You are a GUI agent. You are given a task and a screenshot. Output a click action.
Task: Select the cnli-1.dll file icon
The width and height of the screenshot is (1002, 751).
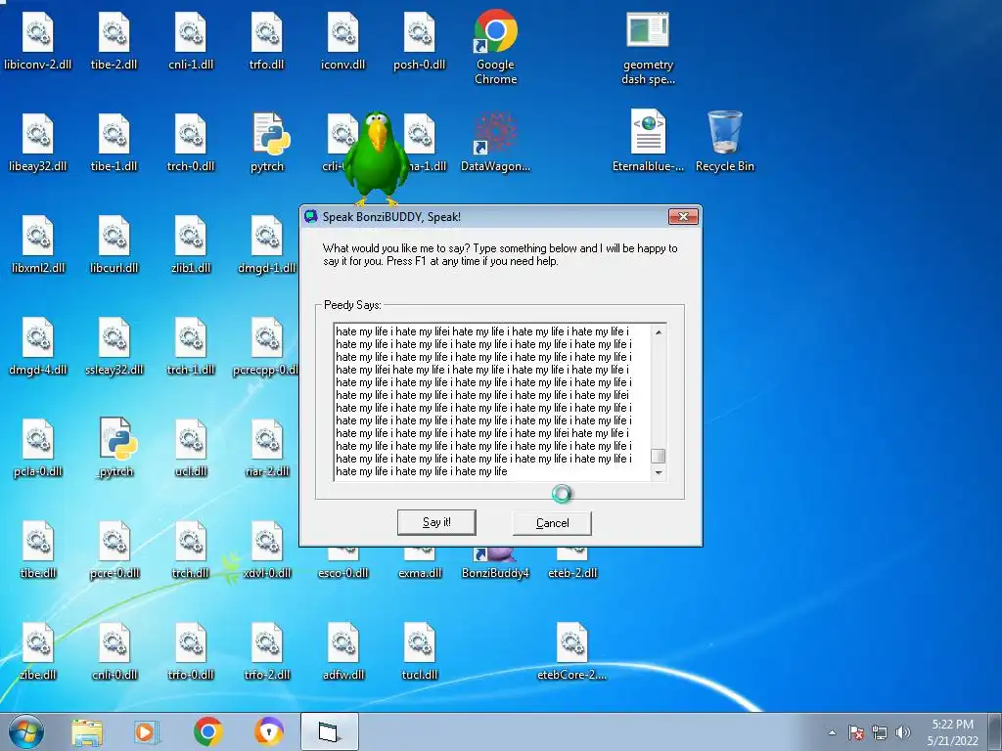191,40
